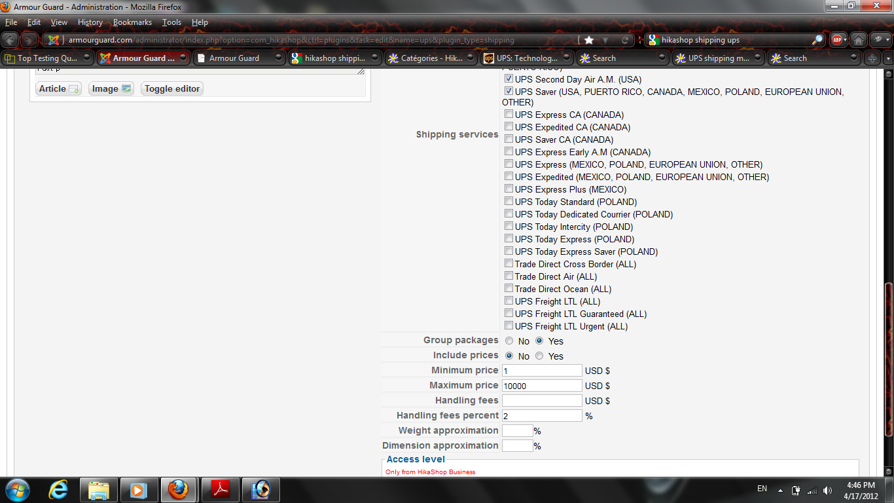894x503 pixels.
Task: Show hidden system tray icons arrow
Action: (x=780, y=490)
